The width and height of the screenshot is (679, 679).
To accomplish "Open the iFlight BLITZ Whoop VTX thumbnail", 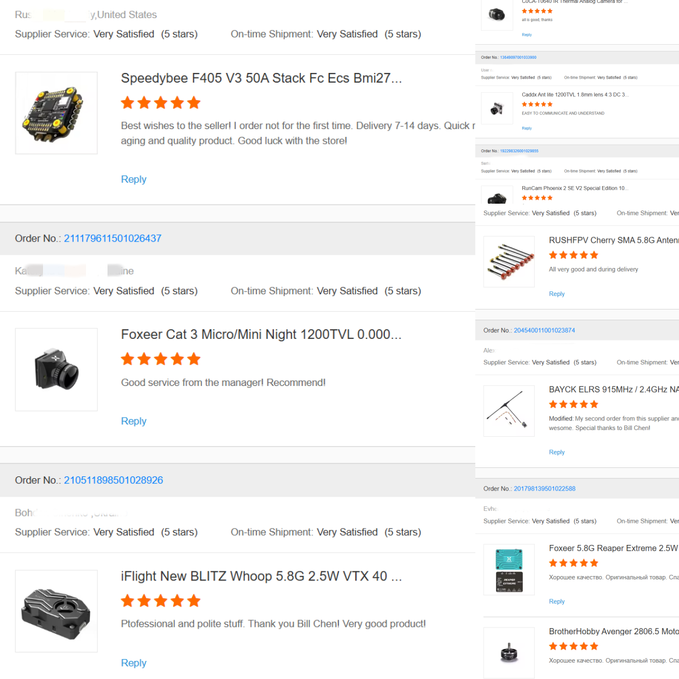I will (56, 611).
